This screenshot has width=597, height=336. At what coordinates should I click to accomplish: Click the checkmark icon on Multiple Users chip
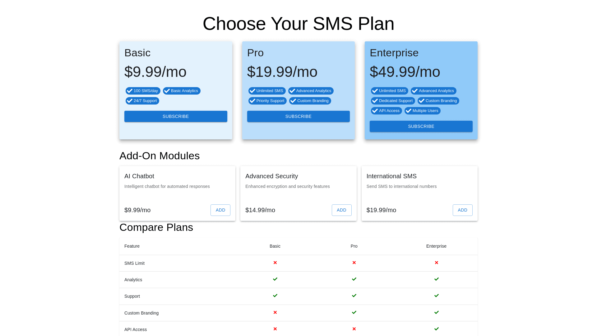[409, 111]
